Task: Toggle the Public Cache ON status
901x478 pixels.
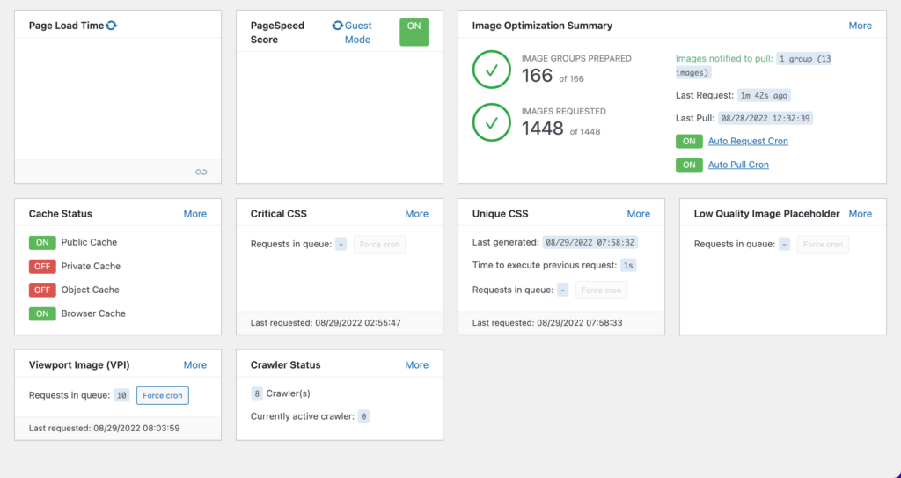Action: 41,242
